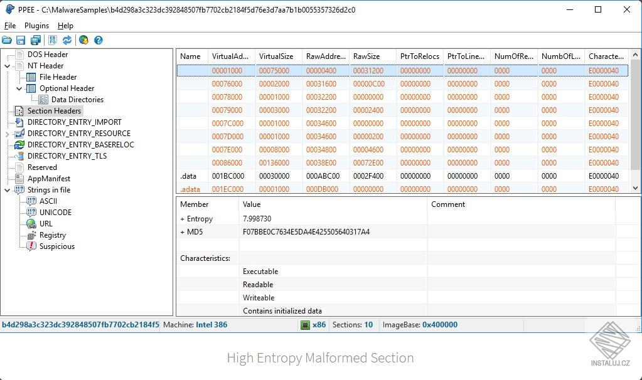Click the Sections: 10 status entry
Screen dimensions: 642x380
pyautogui.click(x=353, y=325)
